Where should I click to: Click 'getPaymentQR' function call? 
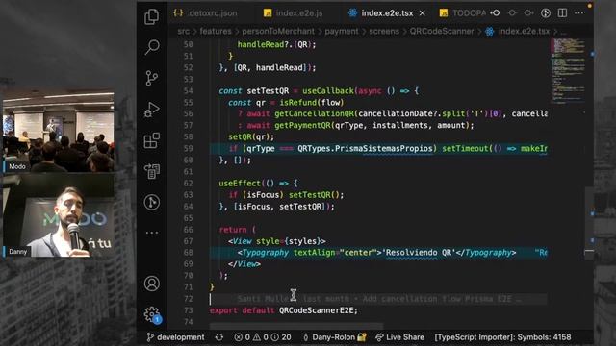point(302,126)
